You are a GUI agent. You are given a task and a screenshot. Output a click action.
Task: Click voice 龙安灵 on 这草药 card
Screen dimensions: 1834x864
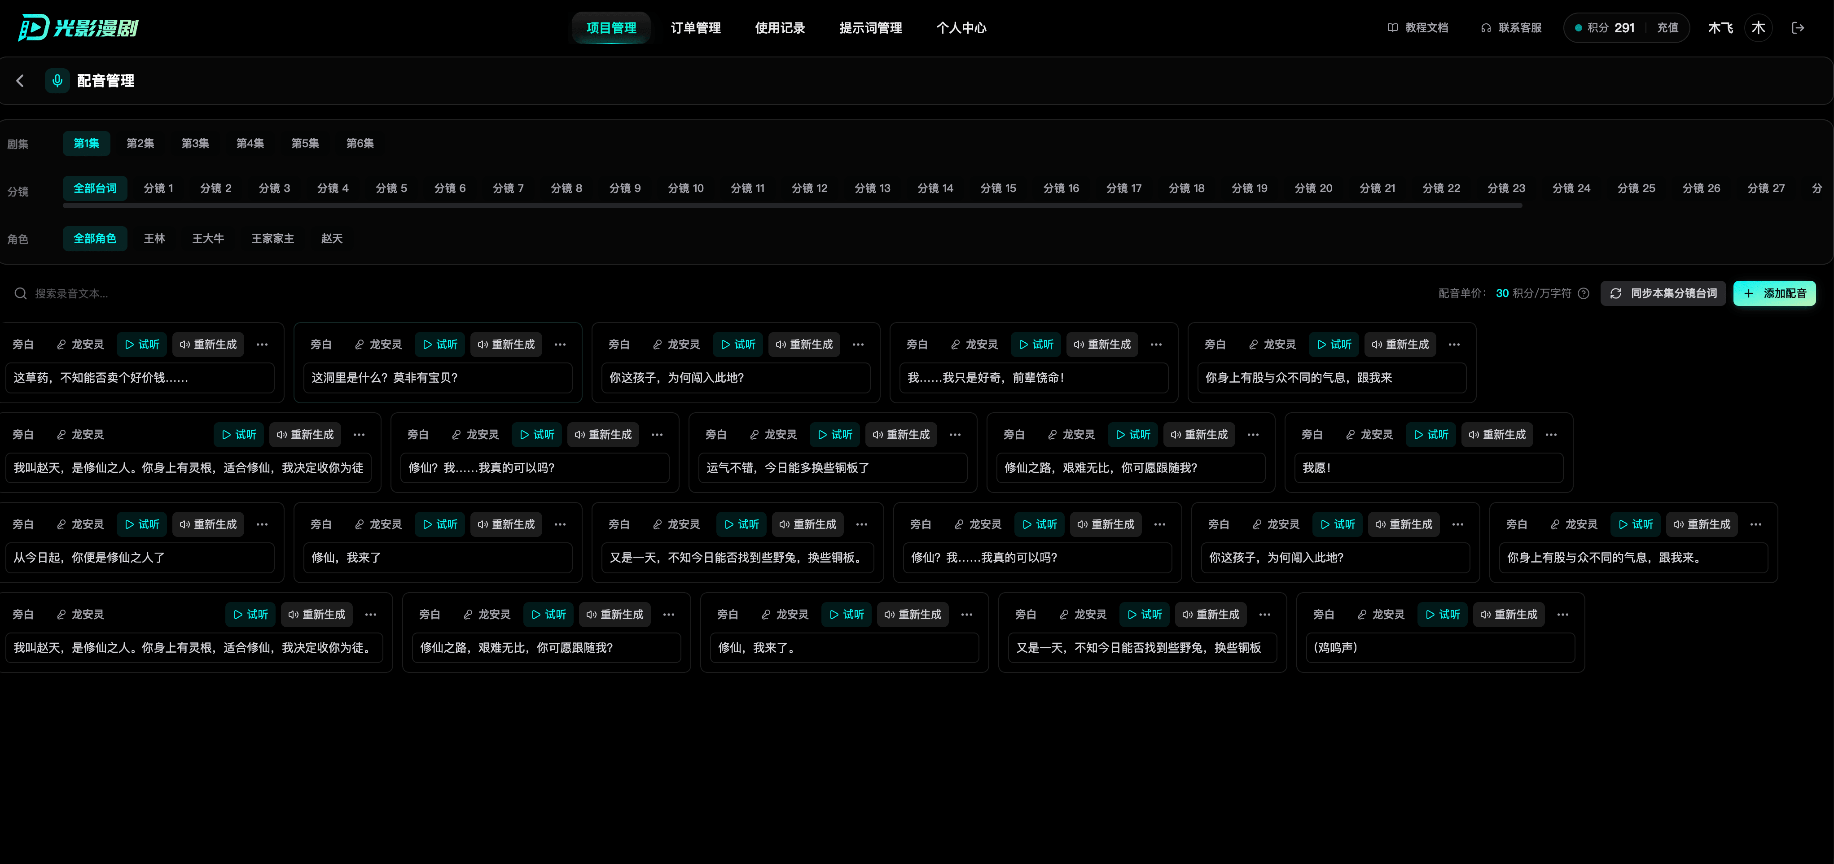click(x=80, y=345)
